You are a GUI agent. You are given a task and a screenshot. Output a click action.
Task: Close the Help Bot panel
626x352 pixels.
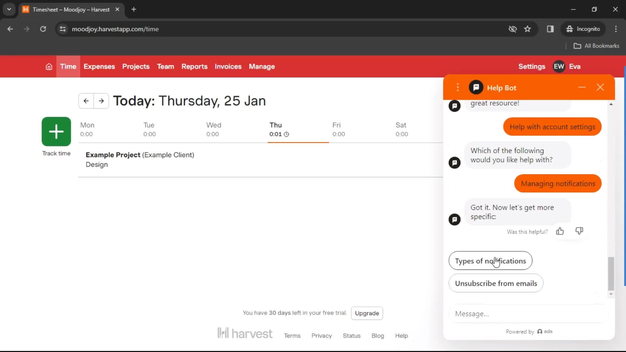[x=600, y=87]
